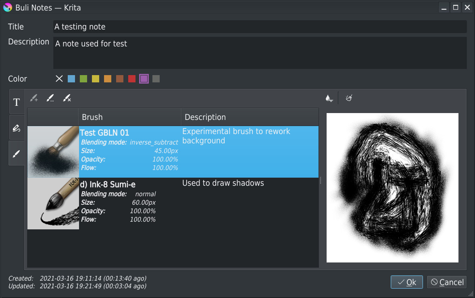Choose the orange note color
Screen dimensions: 475x298
[108, 79]
